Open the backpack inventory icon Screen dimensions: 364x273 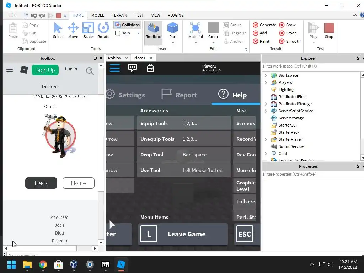pos(150,68)
